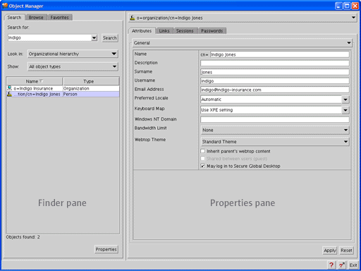Click the Exit button
The image size is (361, 271).
pyautogui.click(x=353, y=265)
